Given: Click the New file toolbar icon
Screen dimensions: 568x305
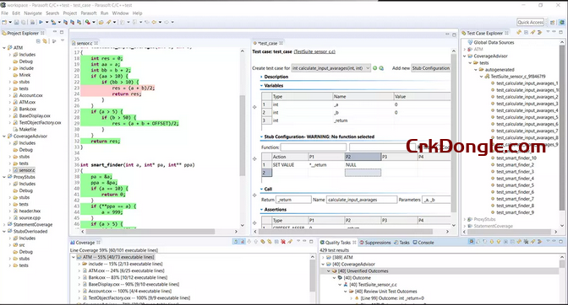Looking at the screenshot, I should tap(4, 23).
